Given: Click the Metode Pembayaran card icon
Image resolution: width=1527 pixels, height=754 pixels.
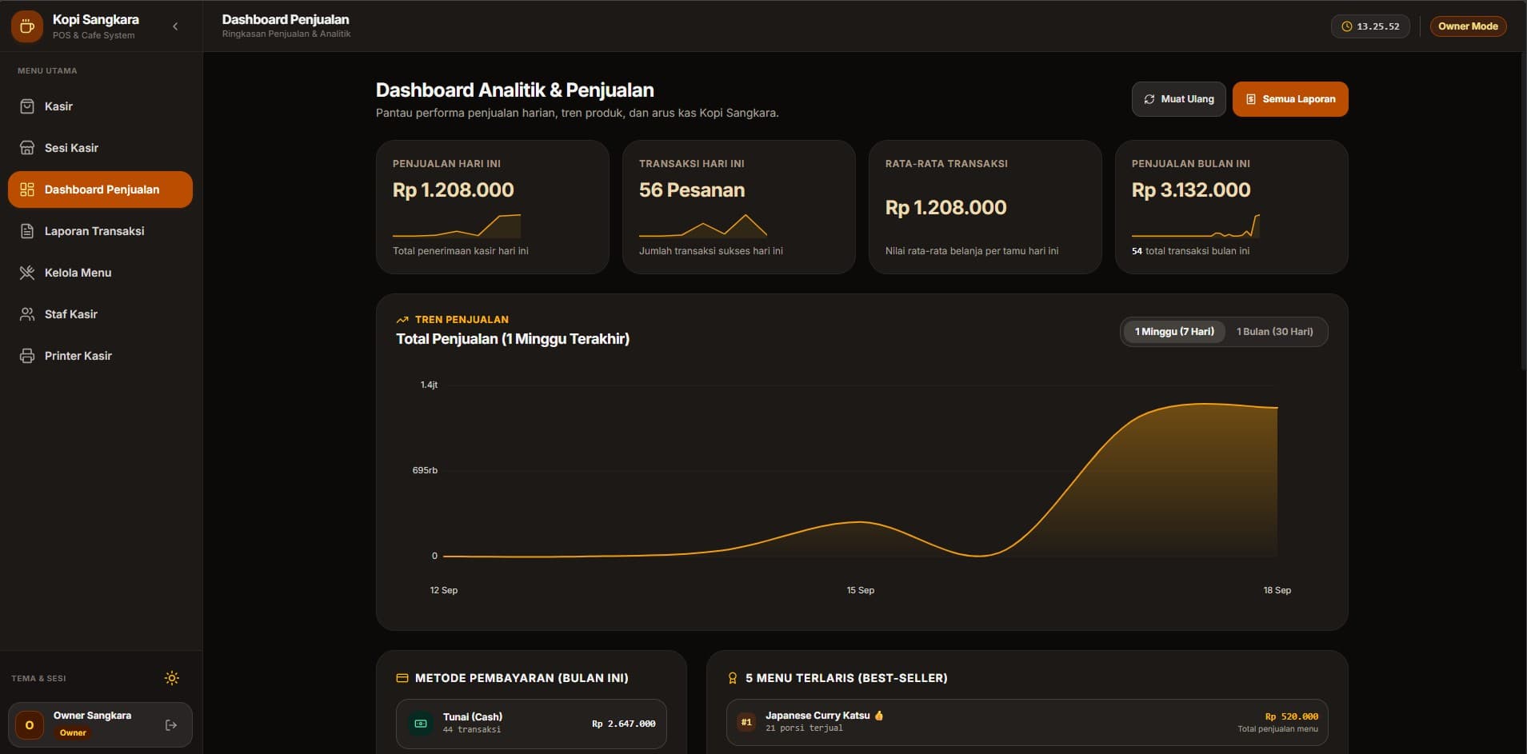Looking at the screenshot, I should [402, 678].
